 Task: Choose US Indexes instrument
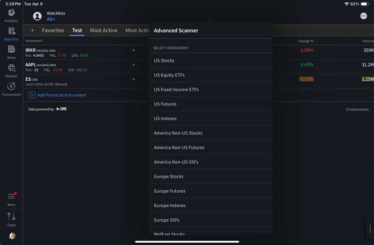pos(211,119)
